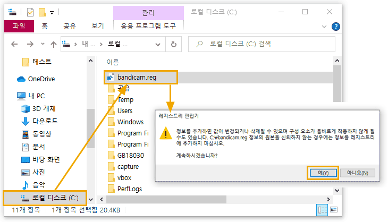Click the Back navigation arrow
This screenshot has width=388, height=222.
coord(15,45)
